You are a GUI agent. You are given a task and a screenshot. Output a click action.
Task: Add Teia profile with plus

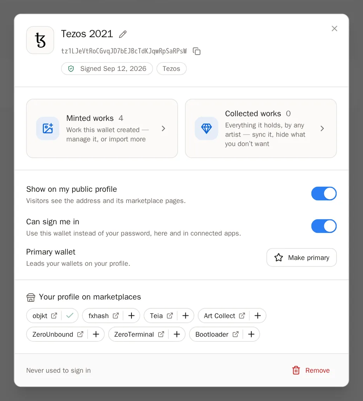(x=186, y=316)
